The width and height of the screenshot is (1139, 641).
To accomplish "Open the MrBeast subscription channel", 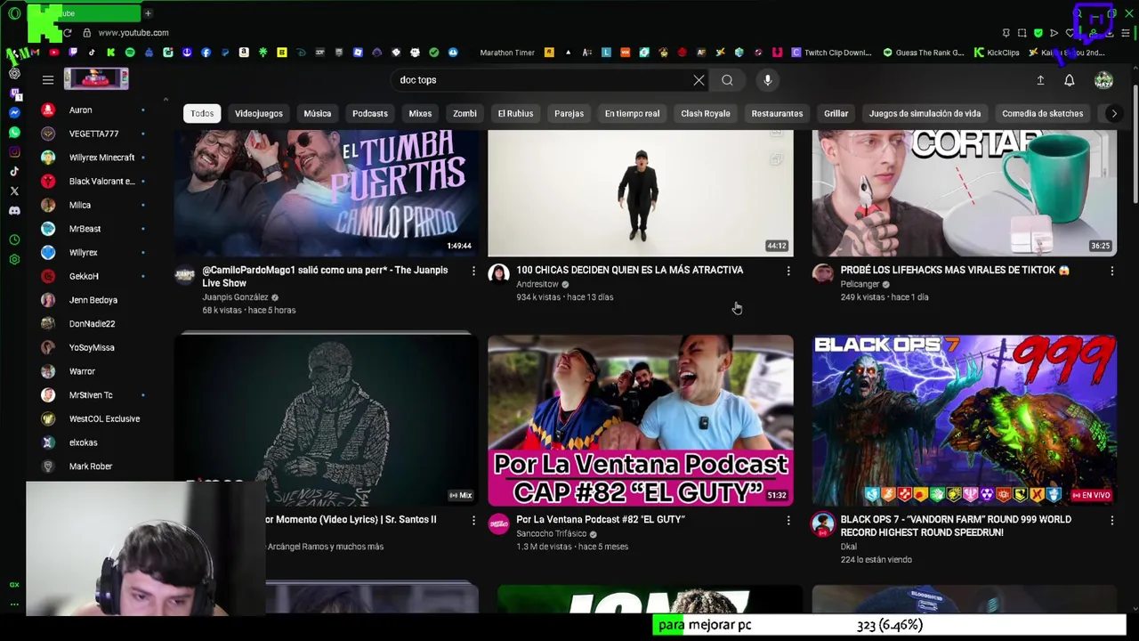I will [x=94, y=229].
